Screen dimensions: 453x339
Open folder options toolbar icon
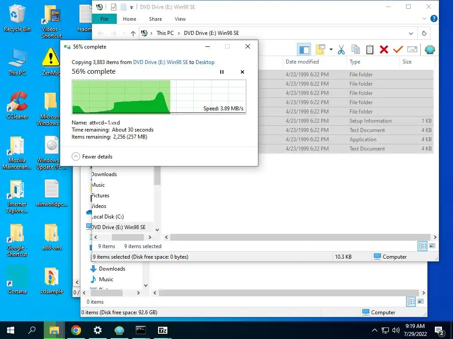coord(320,49)
